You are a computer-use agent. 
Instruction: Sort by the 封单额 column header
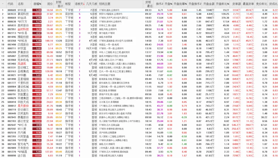237,4
